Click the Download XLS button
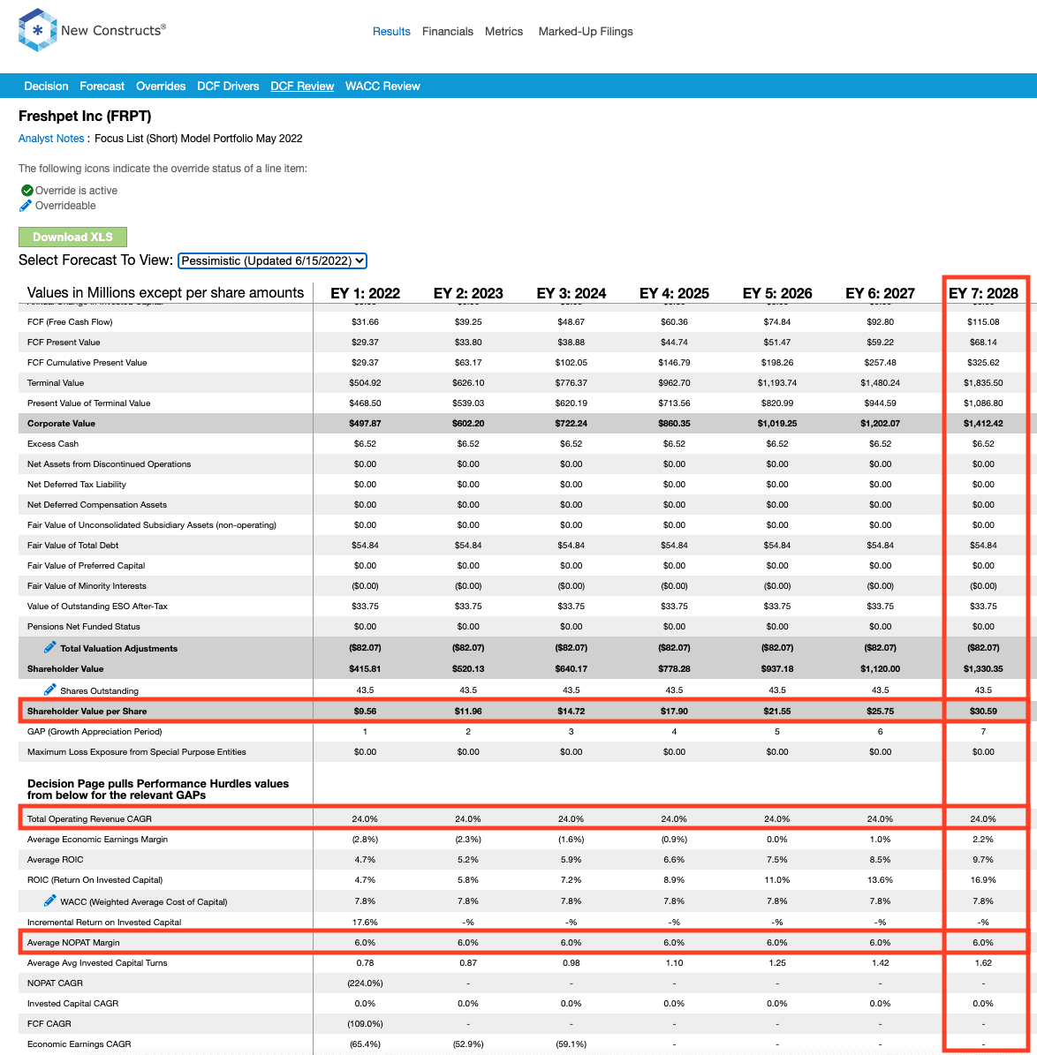Screen dimensions: 1037x1055 pos(72,237)
